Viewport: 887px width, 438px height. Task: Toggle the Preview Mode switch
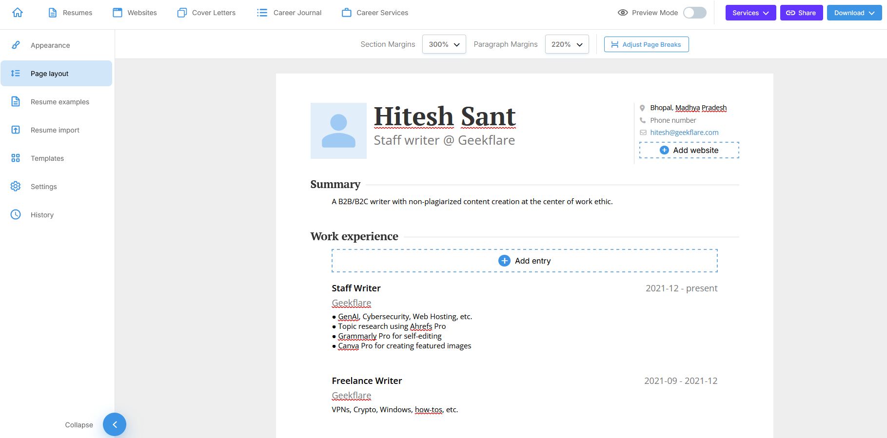click(x=694, y=13)
